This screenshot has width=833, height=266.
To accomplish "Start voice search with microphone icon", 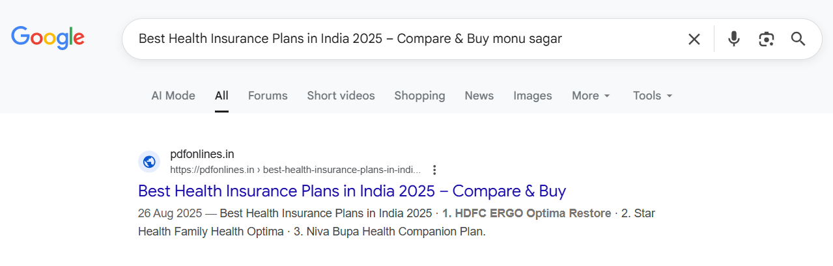I will click(734, 39).
